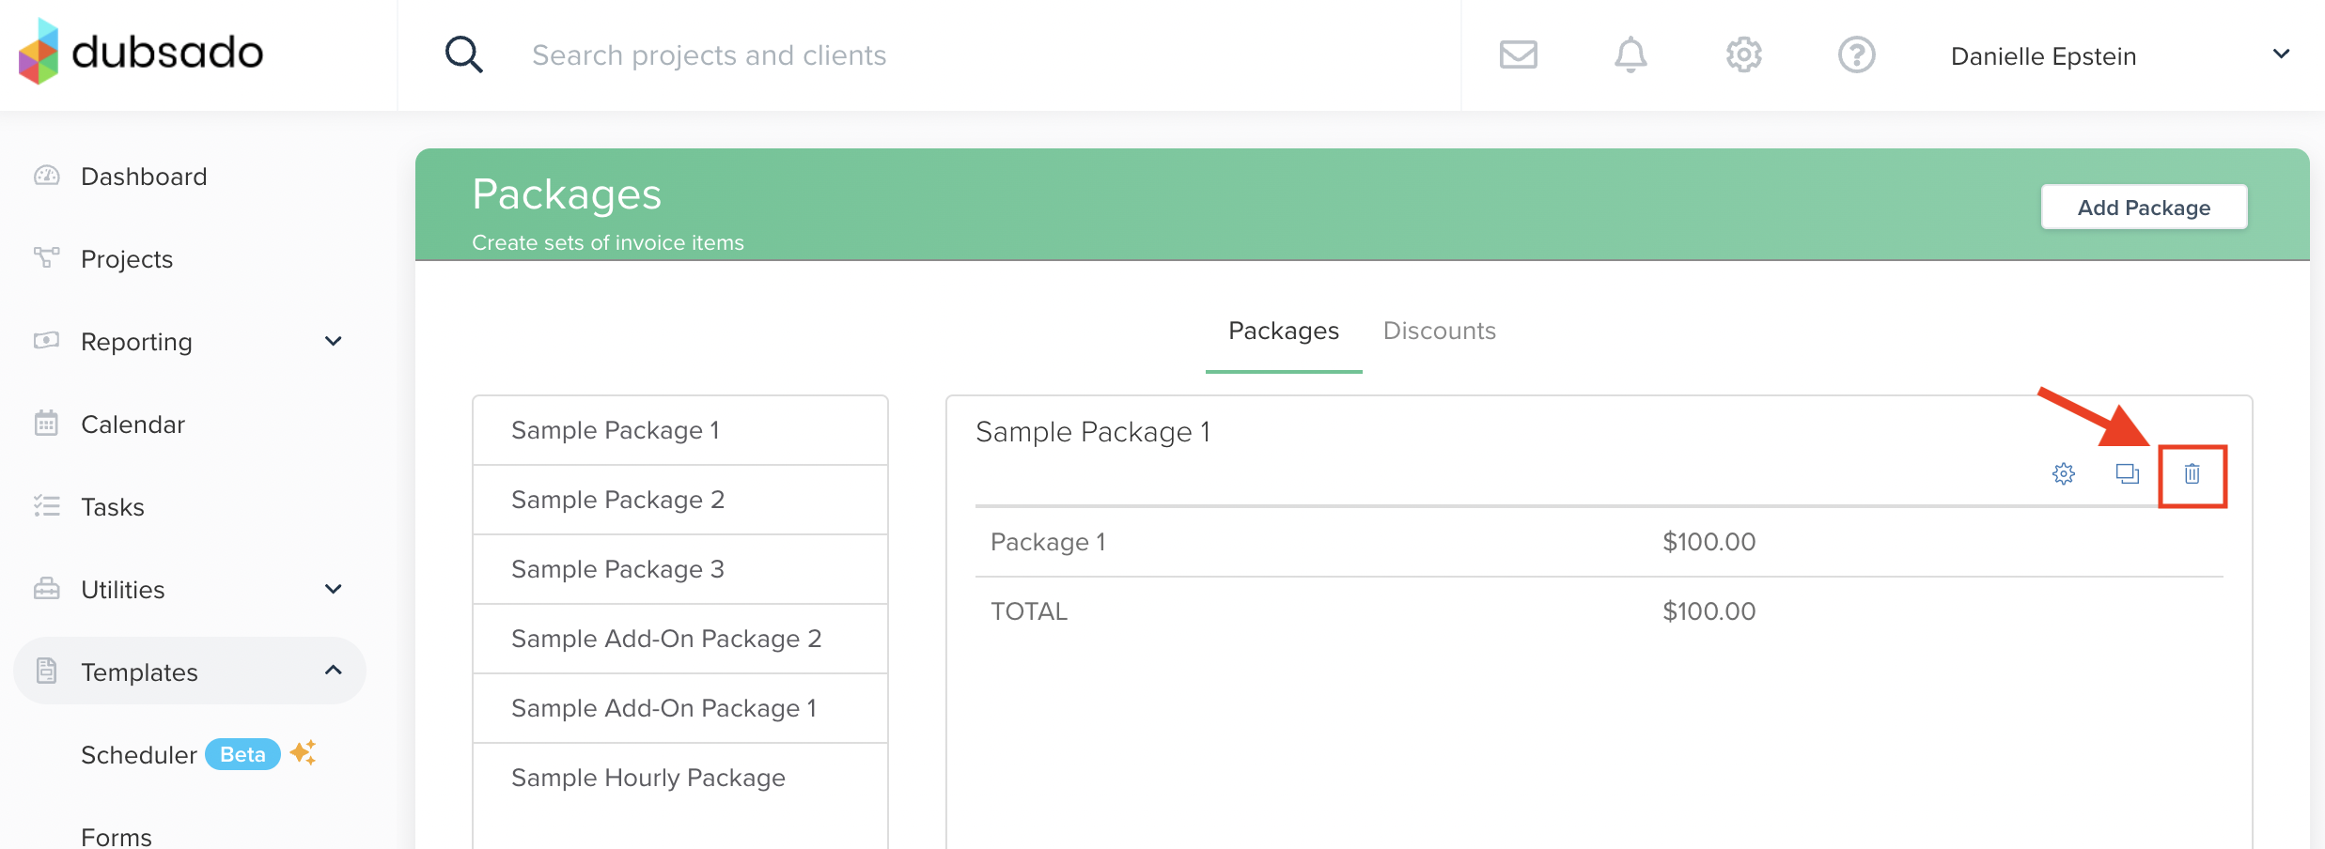Click the Dubsado logo
2325x849 pixels.
(141, 52)
